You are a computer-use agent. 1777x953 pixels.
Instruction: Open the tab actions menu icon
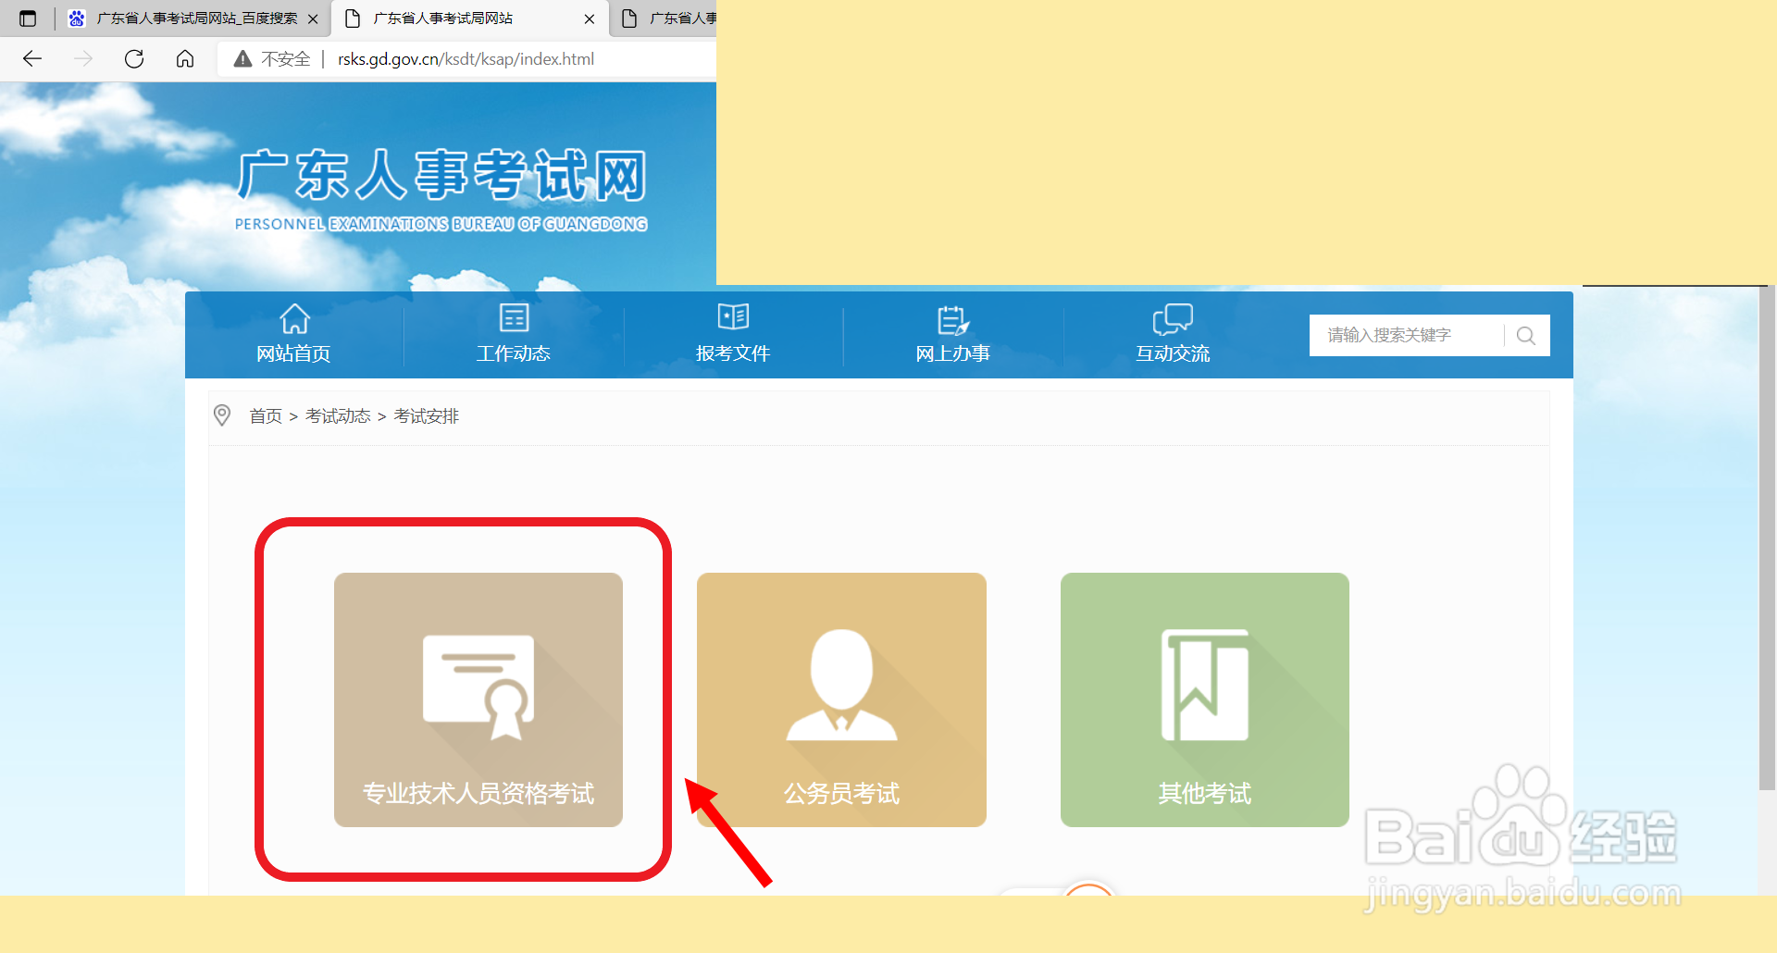pyautogui.click(x=28, y=19)
